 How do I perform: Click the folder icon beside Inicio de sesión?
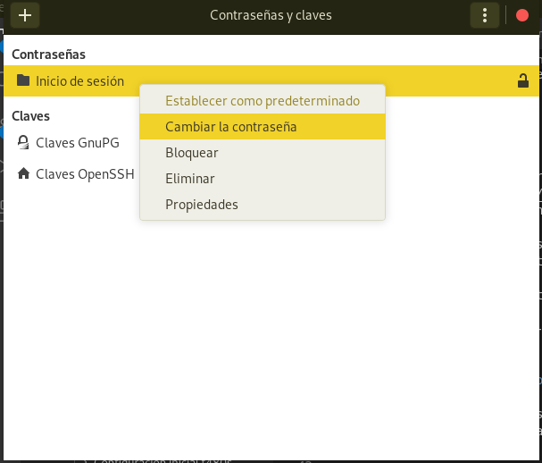coord(23,81)
